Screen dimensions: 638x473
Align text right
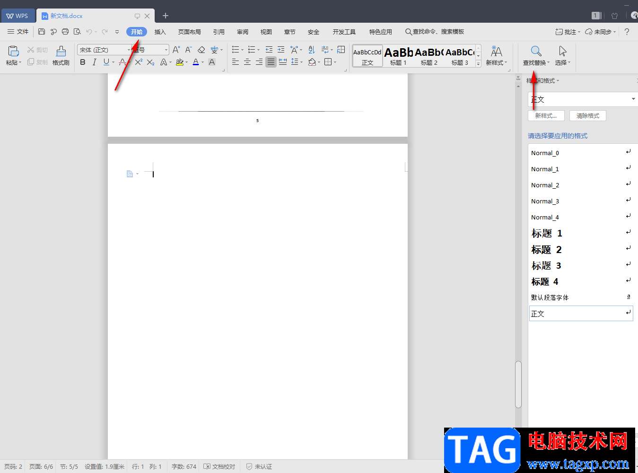[x=259, y=62]
